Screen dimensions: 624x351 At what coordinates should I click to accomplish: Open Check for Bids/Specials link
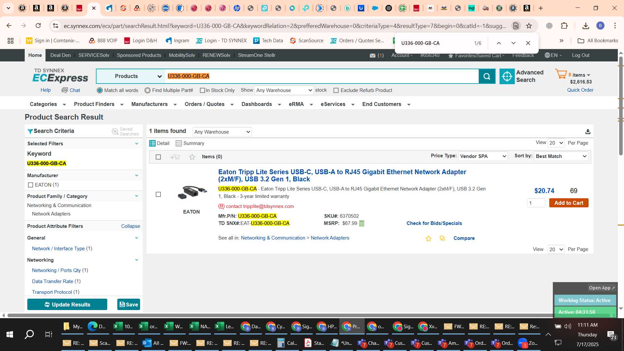pos(434,223)
